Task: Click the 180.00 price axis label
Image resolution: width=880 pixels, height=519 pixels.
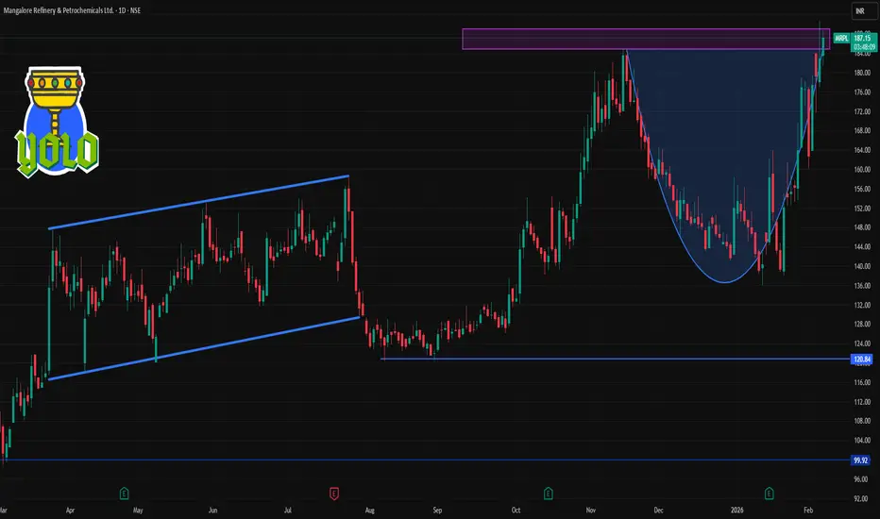Action: [x=862, y=73]
